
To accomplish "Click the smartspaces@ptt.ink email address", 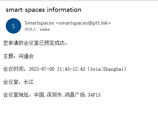I will [83, 23].
